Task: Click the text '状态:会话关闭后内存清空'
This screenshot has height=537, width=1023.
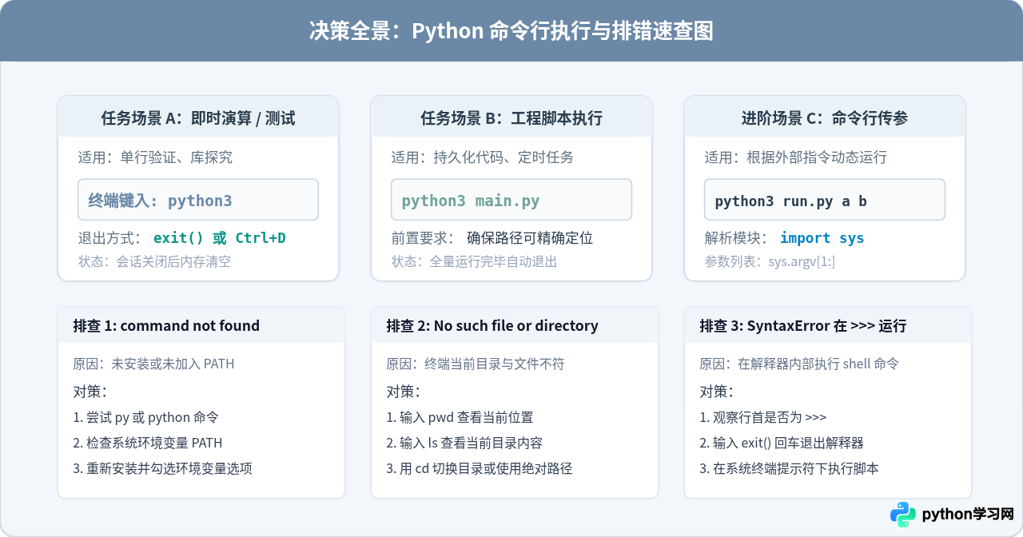Action: 154,261
